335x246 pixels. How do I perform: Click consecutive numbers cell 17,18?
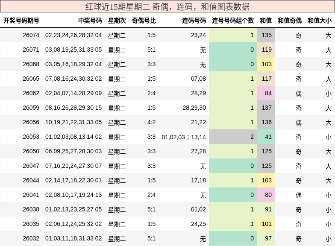(x=198, y=180)
